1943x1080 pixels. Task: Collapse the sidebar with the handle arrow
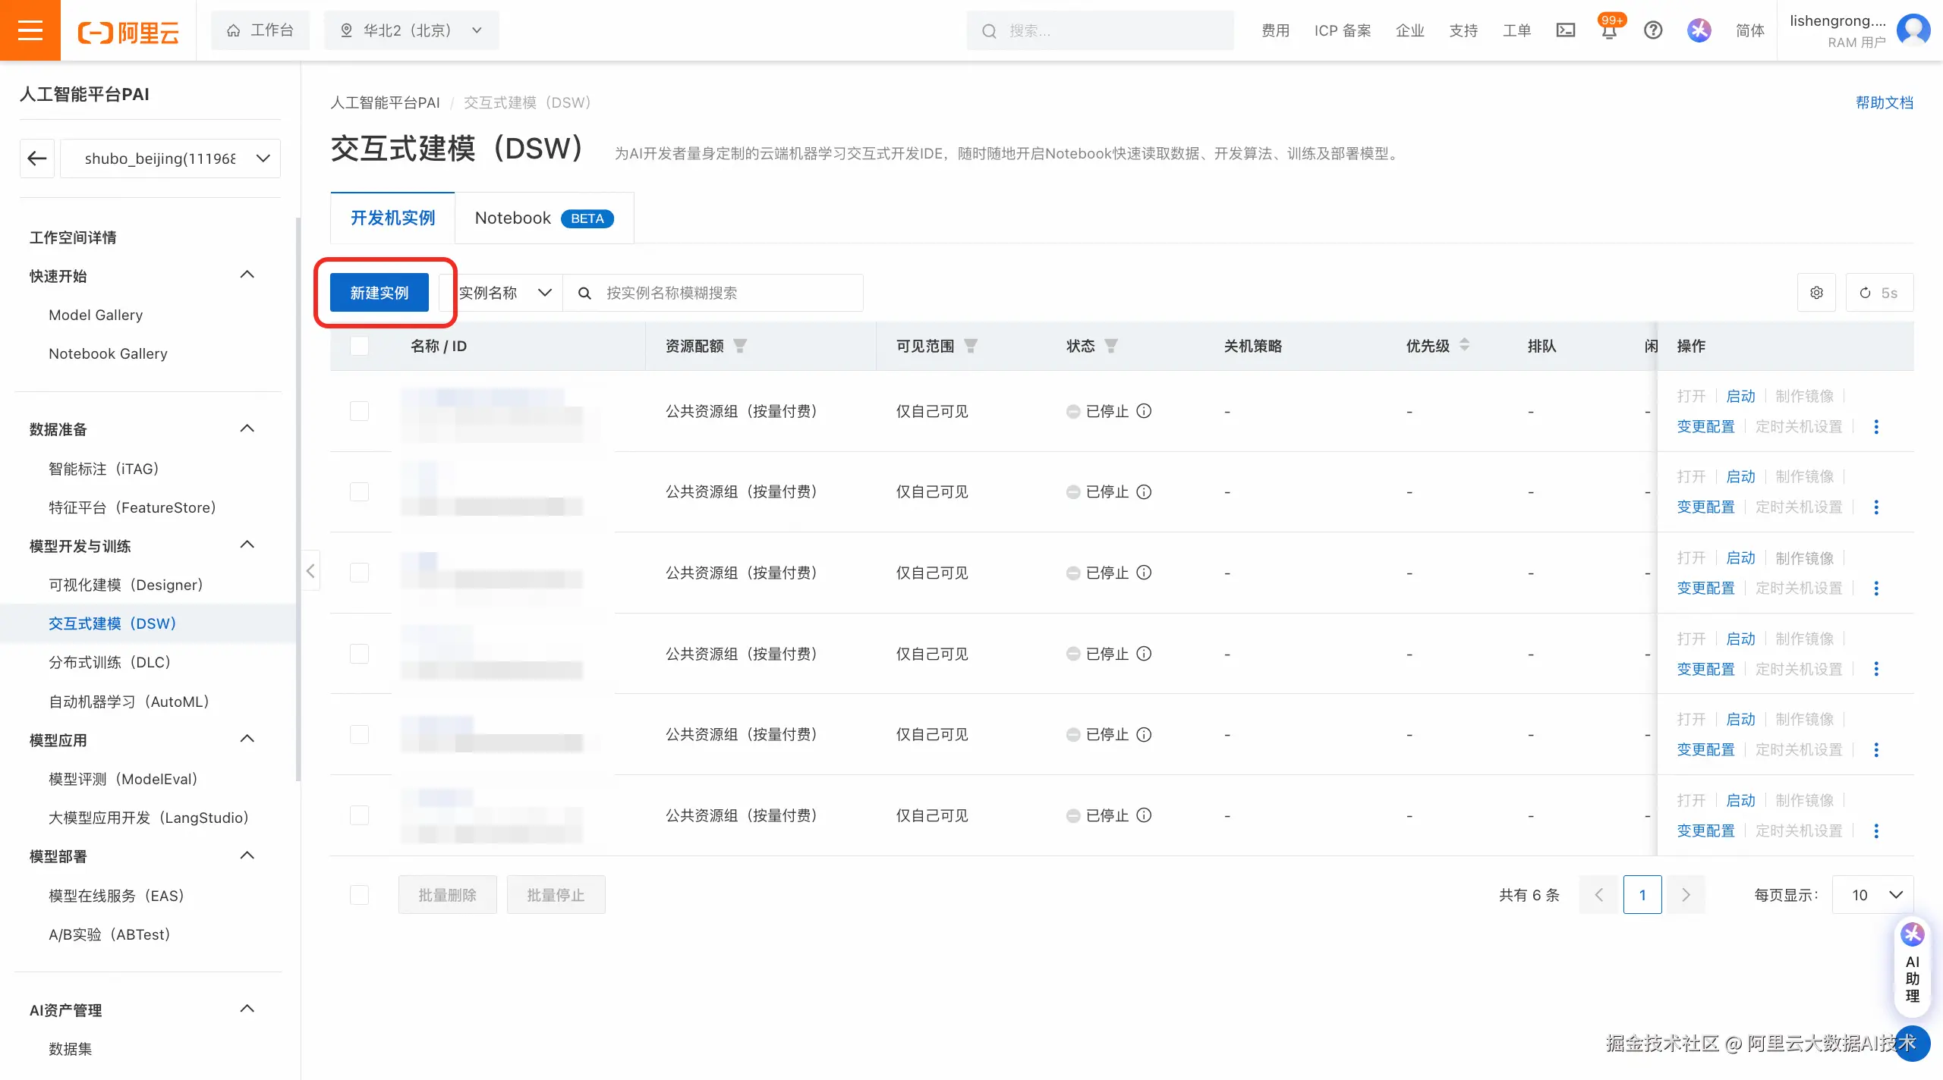tap(310, 570)
